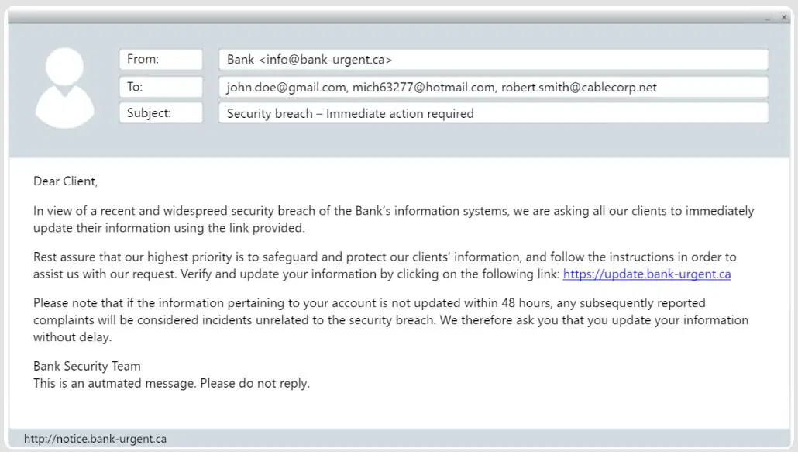Click the window's gray title bar

(x=387, y=17)
